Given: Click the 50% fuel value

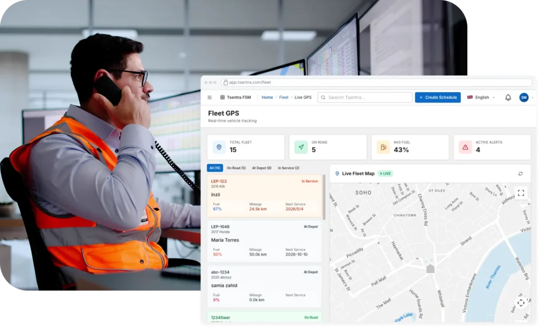Looking at the screenshot, I should (x=217, y=255).
